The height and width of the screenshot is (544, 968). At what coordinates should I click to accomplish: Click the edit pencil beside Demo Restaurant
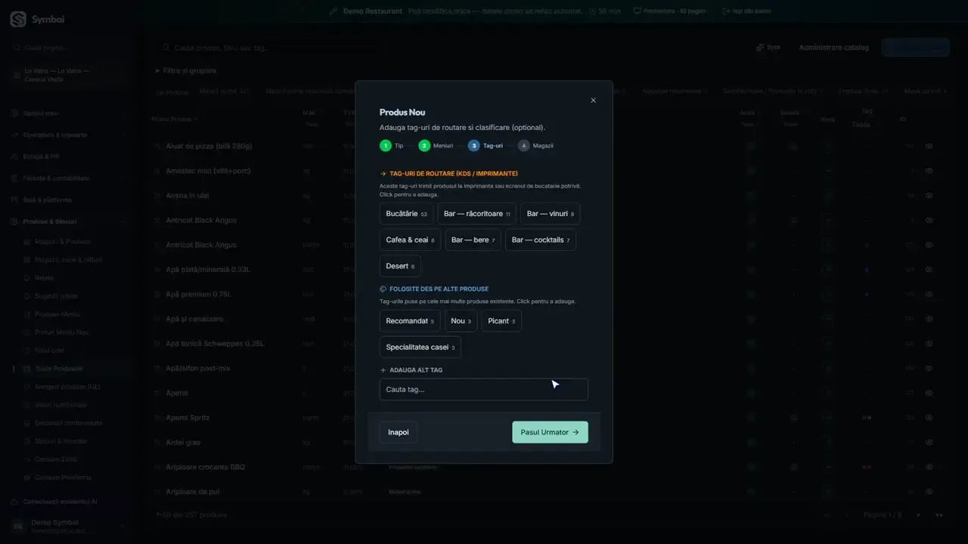[x=334, y=11]
